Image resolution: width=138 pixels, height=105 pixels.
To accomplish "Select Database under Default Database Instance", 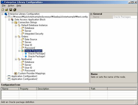I will (x=29, y=28).
